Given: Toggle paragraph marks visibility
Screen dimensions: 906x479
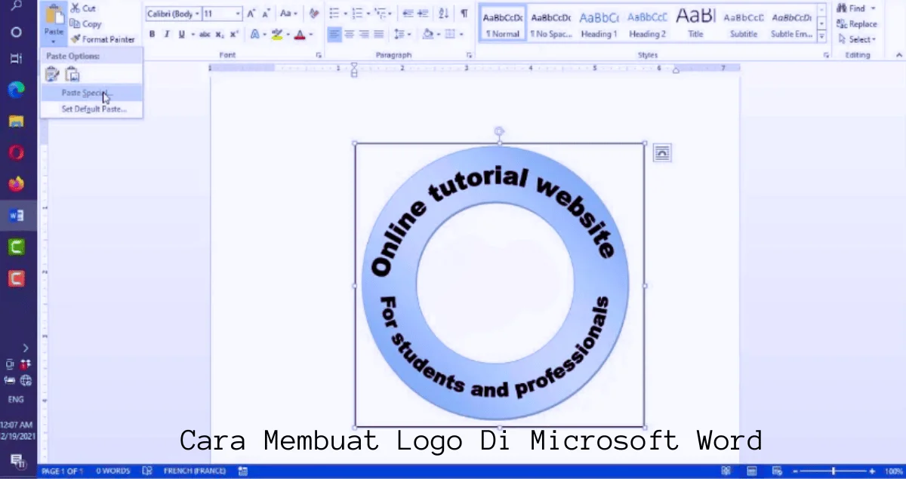Looking at the screenshot, I should point(466,13).
